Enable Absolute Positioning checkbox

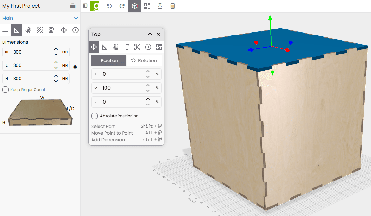click(94, 116)
